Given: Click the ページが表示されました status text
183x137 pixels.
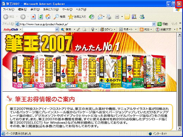Looking at the screenshot, I should 19,133.
